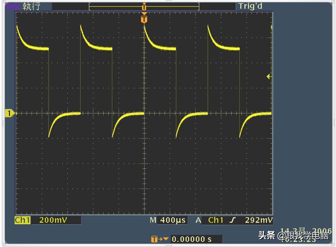Click the 執行 run status text
The width and height of the screenshot is (336, 247).
pos(31,7)
